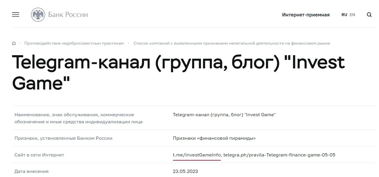Open the site search magnifier
The height and width of the screenshot is (177, 379).
[369, 15]
